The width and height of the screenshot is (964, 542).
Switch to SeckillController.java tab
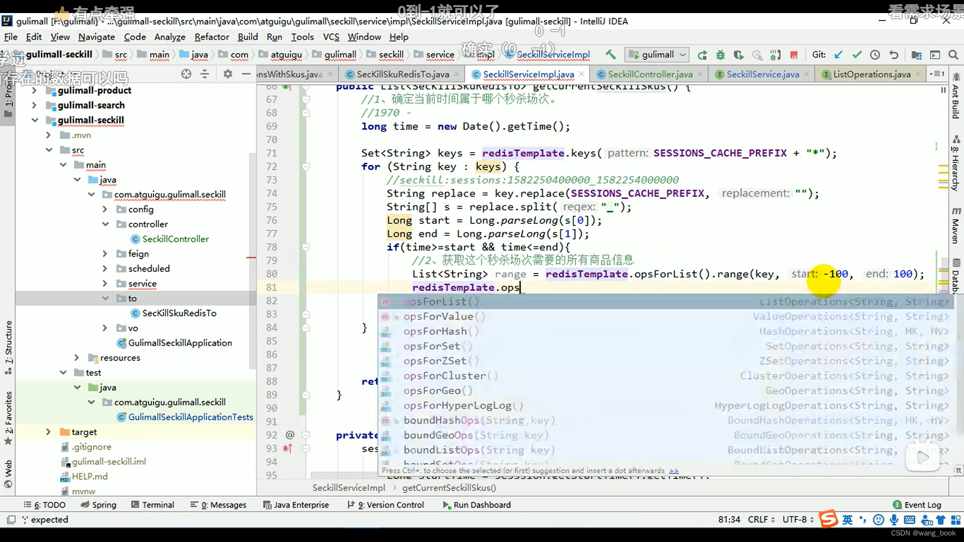(x=650, y=74)
